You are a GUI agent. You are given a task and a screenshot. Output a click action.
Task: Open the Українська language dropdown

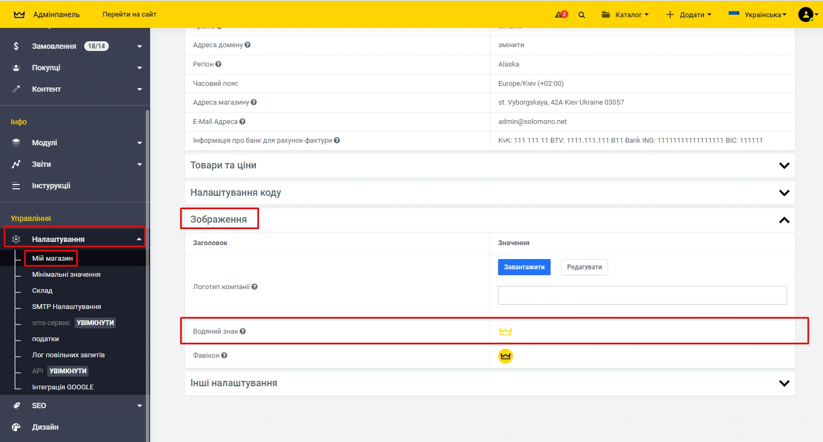coord(758,14)
